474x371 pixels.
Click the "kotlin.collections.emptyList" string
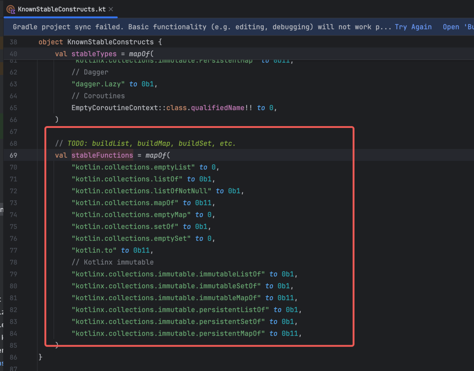pyautogui.click(x=133, y=167)
